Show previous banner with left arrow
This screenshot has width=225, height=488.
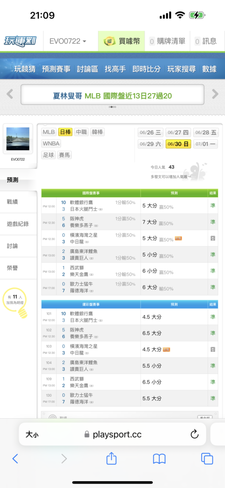point(10,94)
